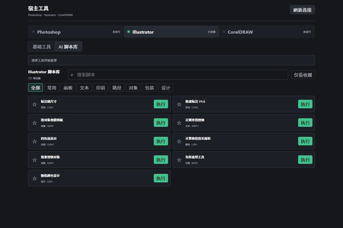The width and height of the screenshot is (343, 228).
Task: Click the 常用 · CY001 code label
Action: click(47, 107)
